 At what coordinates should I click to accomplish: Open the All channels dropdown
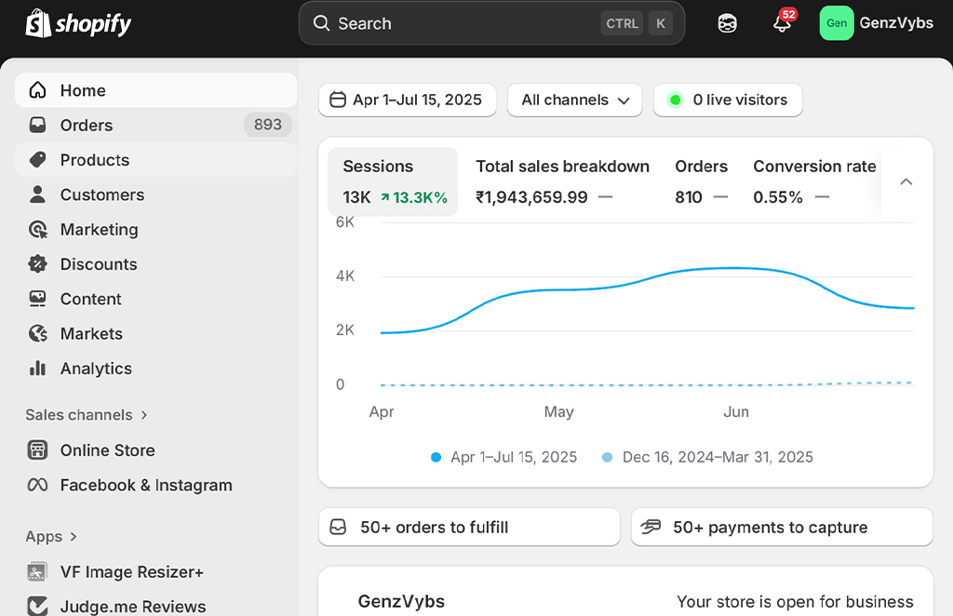574,100
